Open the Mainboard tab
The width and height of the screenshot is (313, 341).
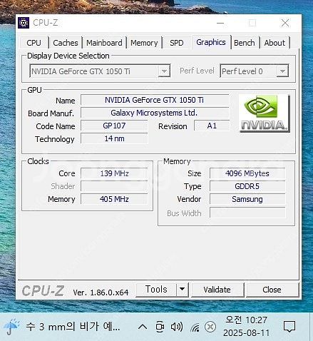click(104, 43)
